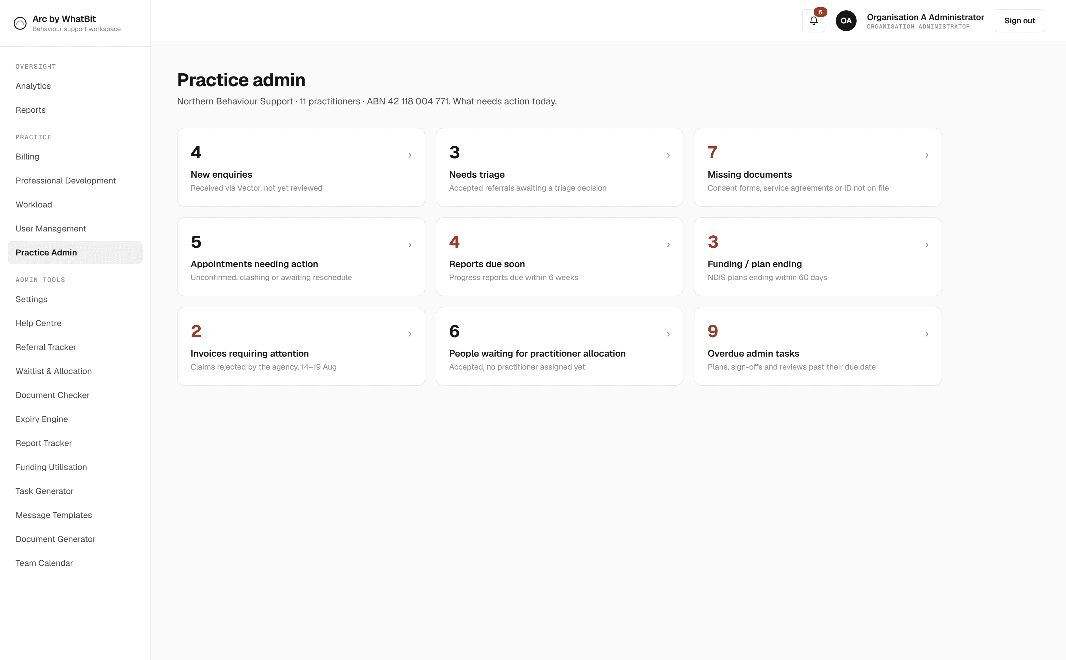The height and width of the screenshot is (660, 1066).
Task: Go to Billing in the sidebar
Action: click(x=75, y=157)
